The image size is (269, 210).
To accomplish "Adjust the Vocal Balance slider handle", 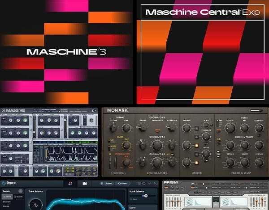I will tap(146, 196).
